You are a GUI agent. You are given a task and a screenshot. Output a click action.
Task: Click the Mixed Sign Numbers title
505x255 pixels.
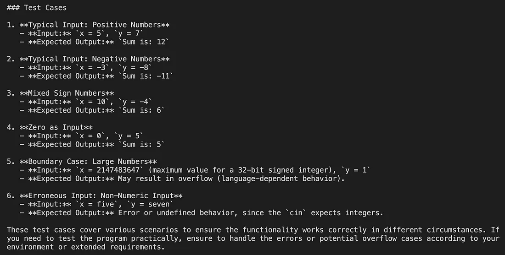(x=67, y=93)
